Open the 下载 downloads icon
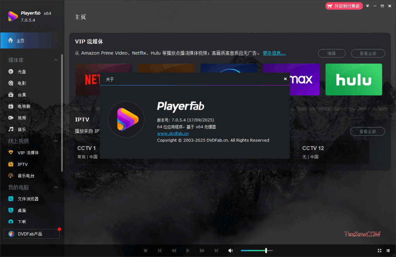The image size is (396, 257). click(11, 222)
